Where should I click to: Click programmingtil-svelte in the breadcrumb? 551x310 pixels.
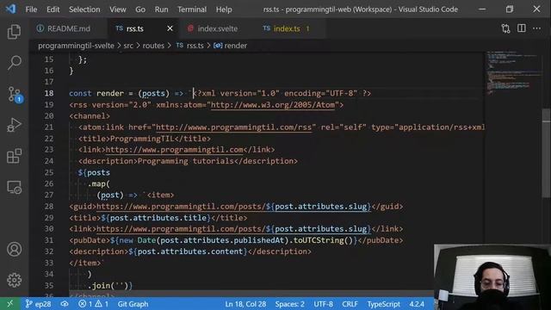[x=76, y=46]
